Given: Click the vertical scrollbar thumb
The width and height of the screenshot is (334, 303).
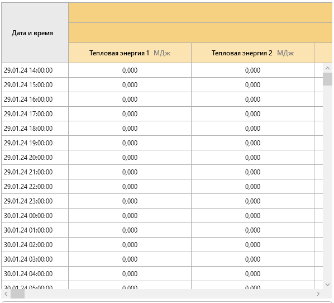Looking at the screenshot, I should (x=328, y=79).
